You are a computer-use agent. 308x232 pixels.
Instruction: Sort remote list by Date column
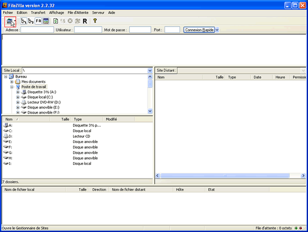click(262, 77)
